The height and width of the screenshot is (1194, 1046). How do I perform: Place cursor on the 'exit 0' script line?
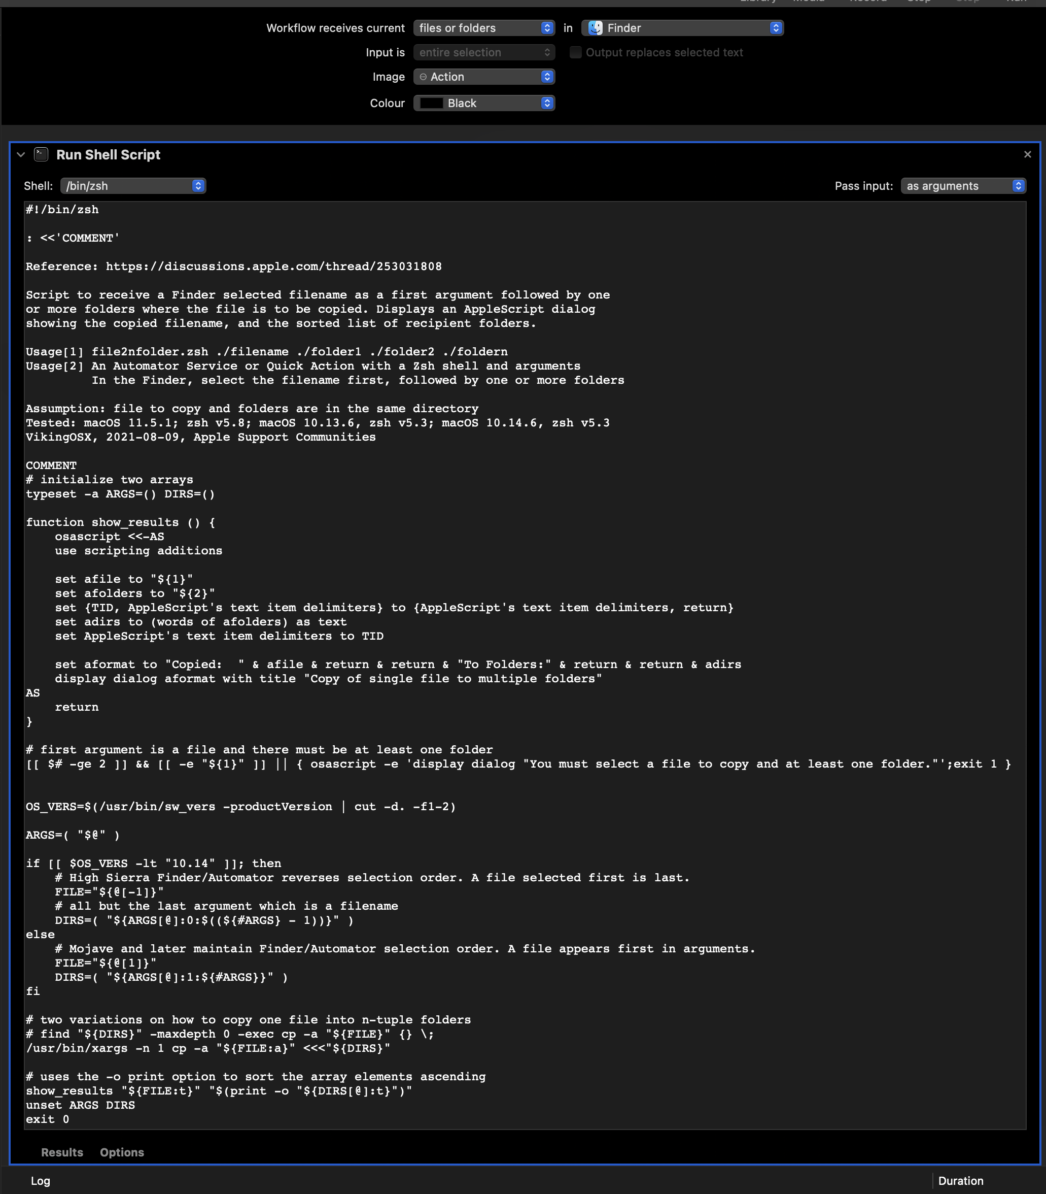(x=47, y=1119)
